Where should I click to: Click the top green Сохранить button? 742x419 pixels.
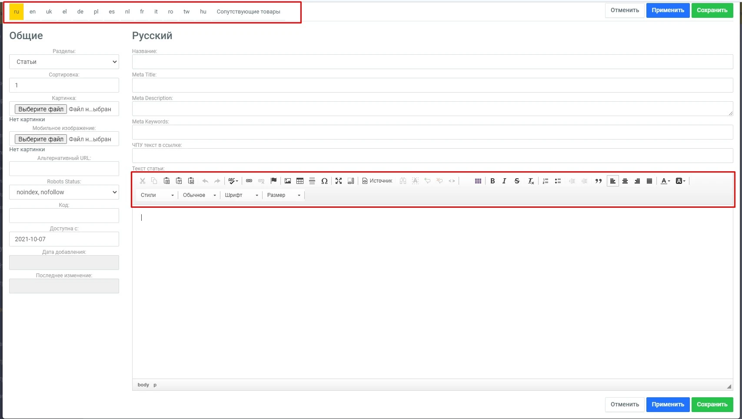[712, 10]
